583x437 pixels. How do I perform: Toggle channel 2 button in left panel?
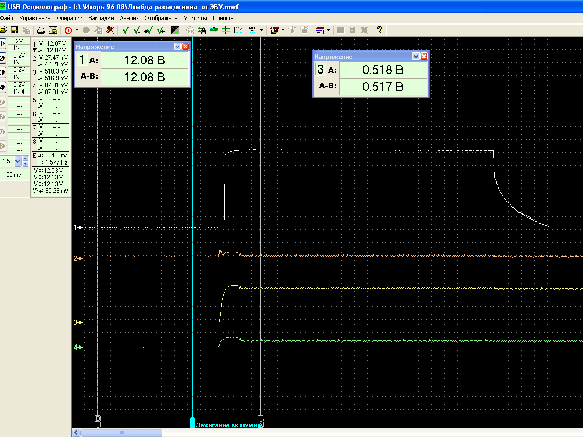3,58
